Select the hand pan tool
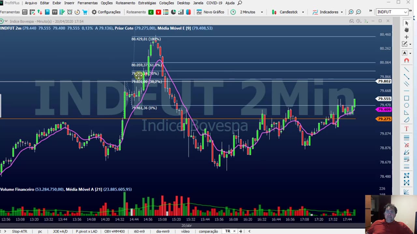This screenshot has height=234, width=417. pos(407,30)
